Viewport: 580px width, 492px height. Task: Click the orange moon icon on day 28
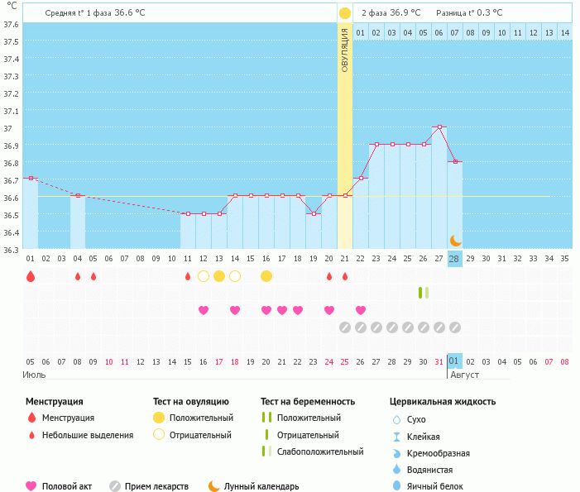[x=454, y=241]
